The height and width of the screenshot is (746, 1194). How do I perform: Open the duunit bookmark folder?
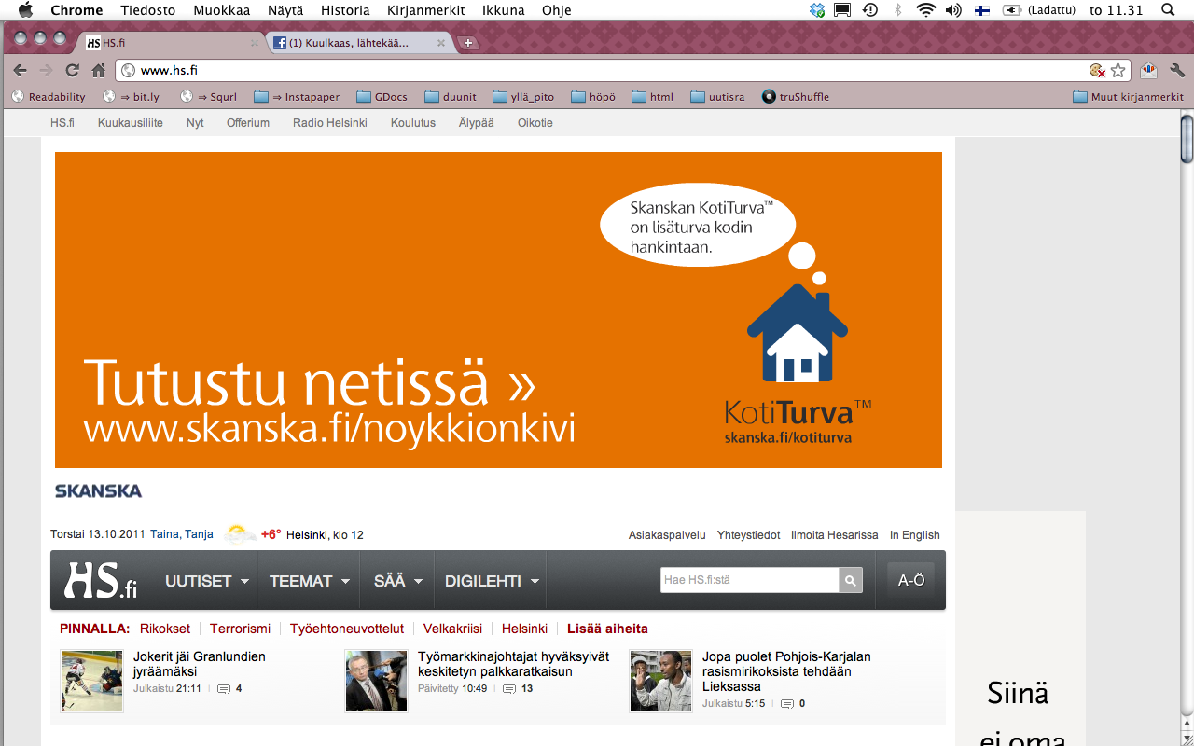(x=450, y=97)
